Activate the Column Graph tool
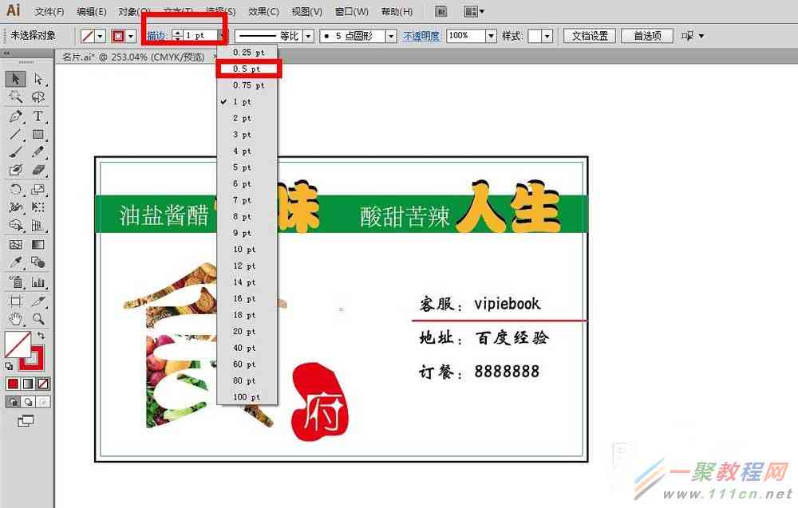The height and width of the screenshot is (508, 798). point(38,282)
